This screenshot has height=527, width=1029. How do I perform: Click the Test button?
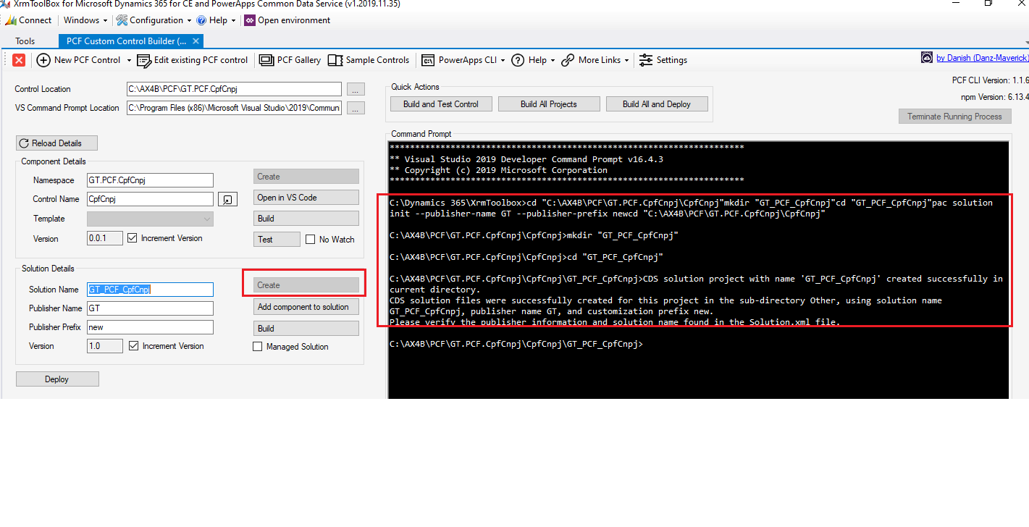277,240
